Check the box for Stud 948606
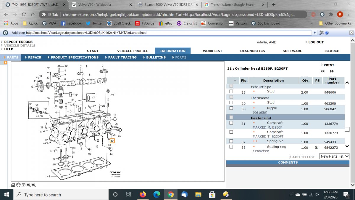355x200 pixels. pyautogui.click(x=231, y=92)
